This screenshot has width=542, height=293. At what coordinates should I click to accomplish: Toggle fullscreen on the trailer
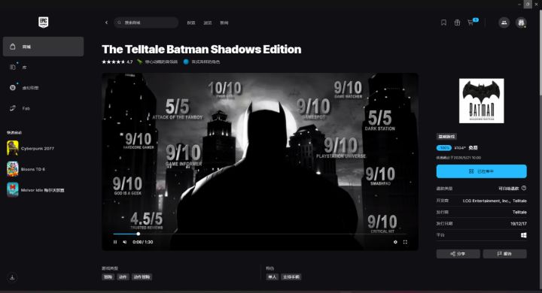[405, 242]
